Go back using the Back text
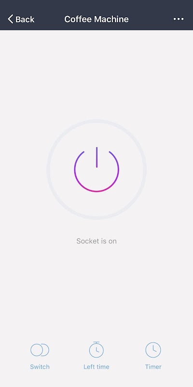 tap(25, 19)
